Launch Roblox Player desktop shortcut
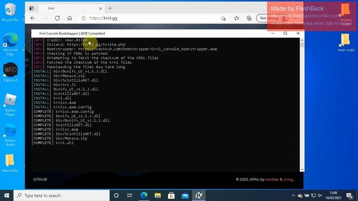The width and height of the screenshot is (358, 201). [10, 105]
